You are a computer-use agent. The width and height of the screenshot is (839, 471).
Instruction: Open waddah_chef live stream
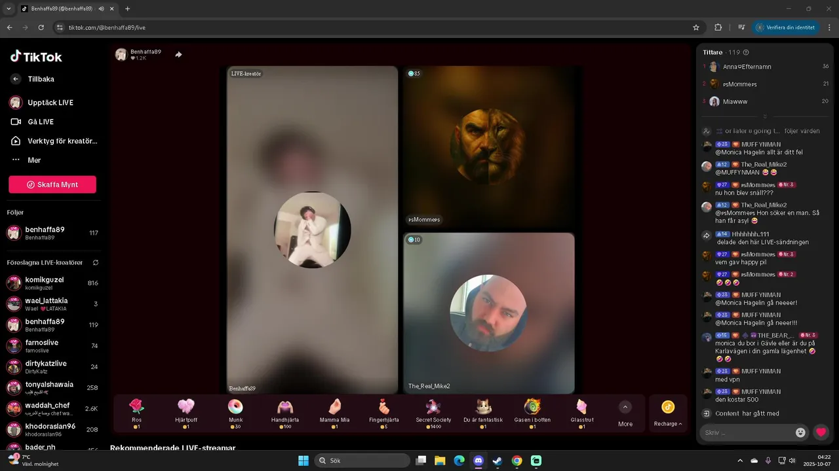52,408
